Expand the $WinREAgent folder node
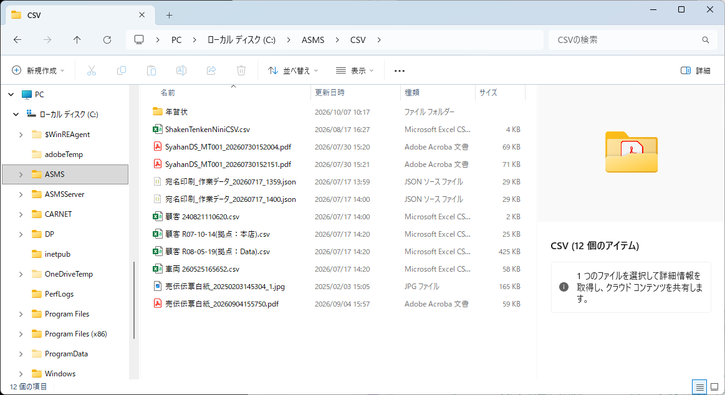The width and height of the screenshot is (725, 395). tap(21, 135)
